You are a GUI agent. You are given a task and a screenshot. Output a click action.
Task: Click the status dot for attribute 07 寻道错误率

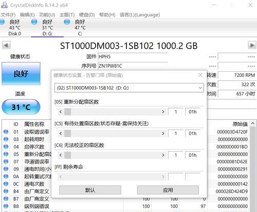pyautogui.click(x=6, y=161)
